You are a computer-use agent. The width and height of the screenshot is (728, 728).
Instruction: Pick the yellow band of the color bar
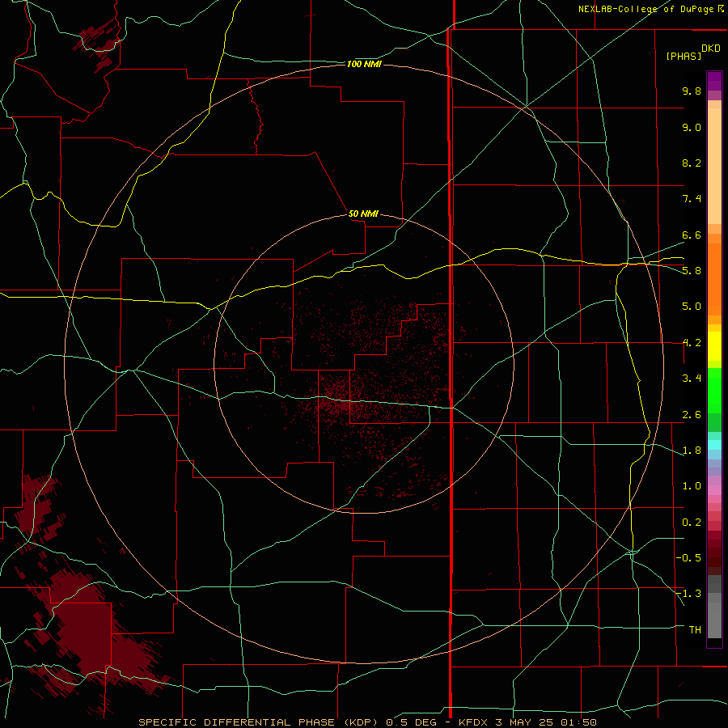(714, 346)
